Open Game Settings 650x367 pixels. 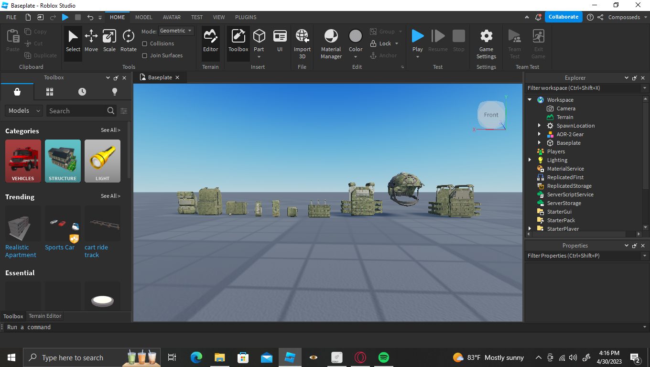[x=486, y=43]
